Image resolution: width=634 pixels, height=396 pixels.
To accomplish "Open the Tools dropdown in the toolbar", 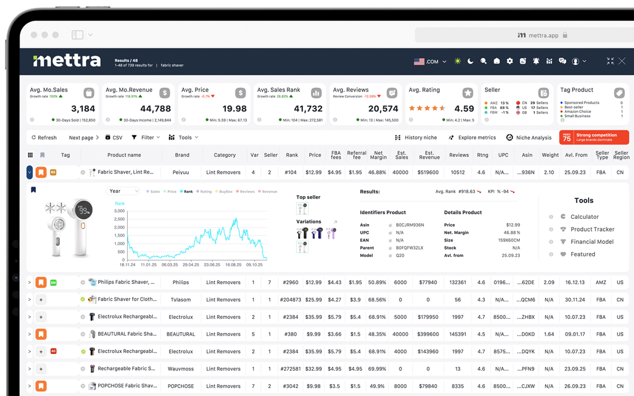I will tap(183, 138).
